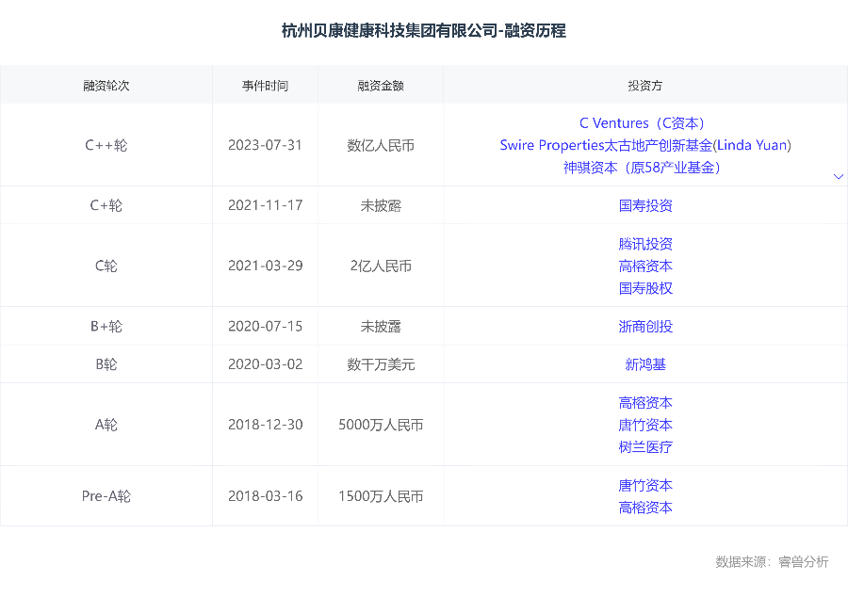The width and height of the screenshot is (848, 597).
Task: Select the 1500万人民币 amount cell
Action: coord(381,496)
